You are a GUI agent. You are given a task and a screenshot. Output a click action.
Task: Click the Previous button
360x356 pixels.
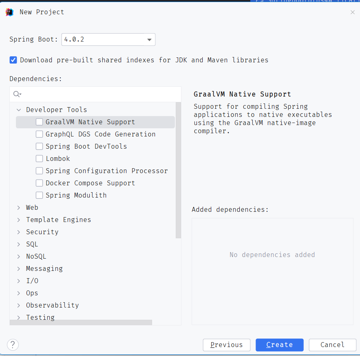(x=227, y=345)
